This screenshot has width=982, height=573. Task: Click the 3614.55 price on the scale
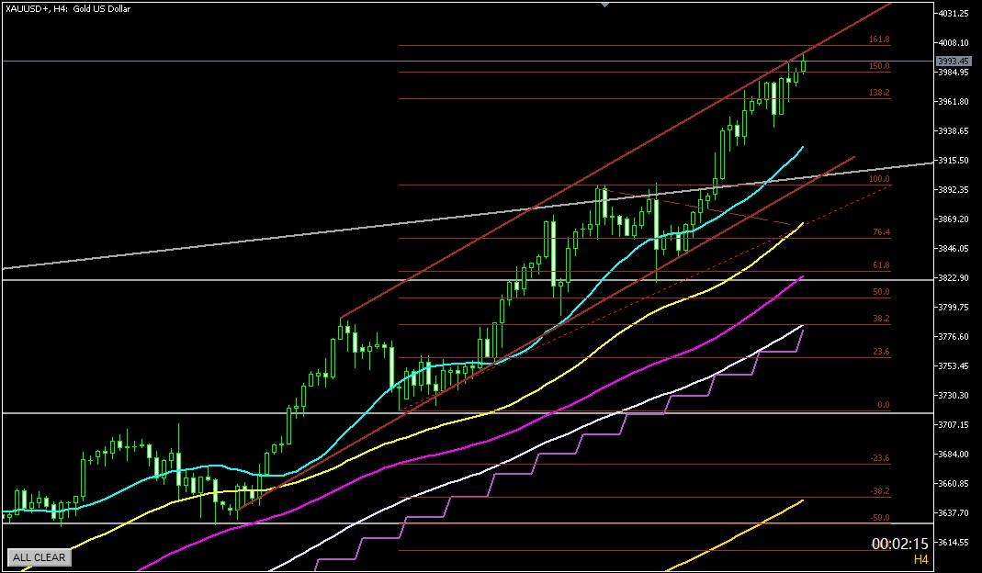click(x=954, y=542)
